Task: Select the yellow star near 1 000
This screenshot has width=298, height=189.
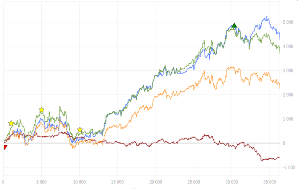Action: click(11, 123)
